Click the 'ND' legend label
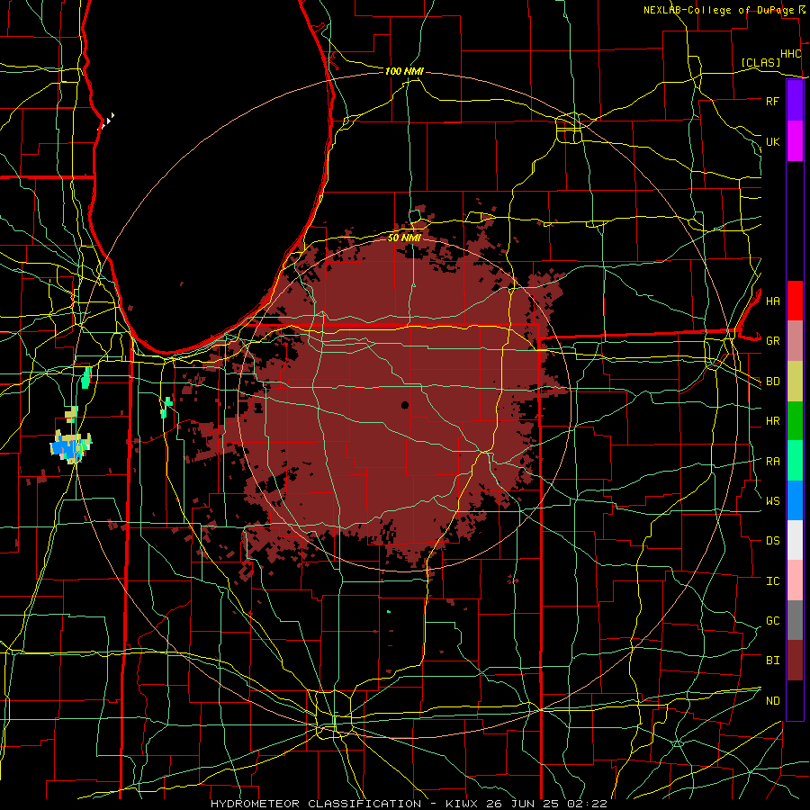Image resolution: width=810 pixels, height=810 pixels. click(772, 701)
